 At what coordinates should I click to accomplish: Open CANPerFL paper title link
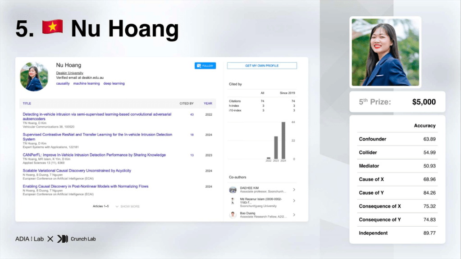click(x=94, y=155)
